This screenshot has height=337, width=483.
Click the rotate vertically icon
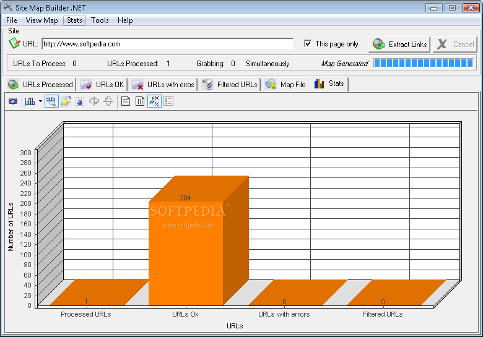(x=108, y=101)
